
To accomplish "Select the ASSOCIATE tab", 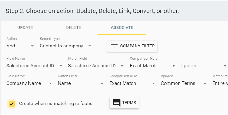I will click(x=122, y=27).
